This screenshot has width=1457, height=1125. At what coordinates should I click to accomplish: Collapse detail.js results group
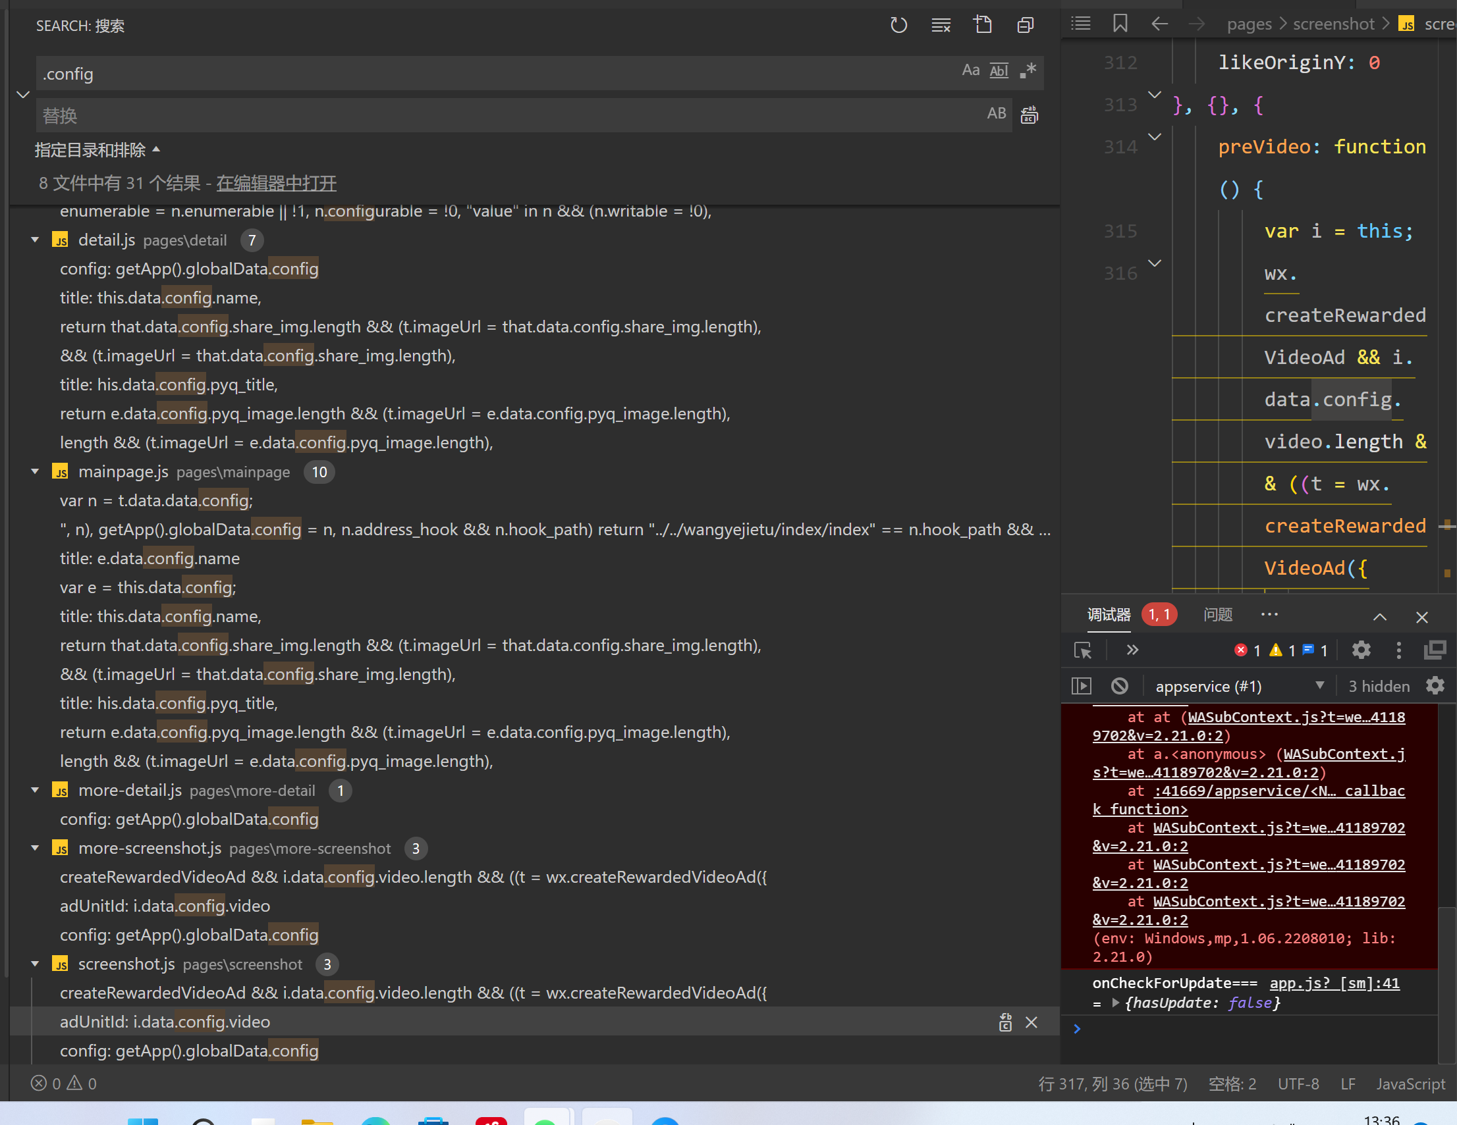coord(35,240)
